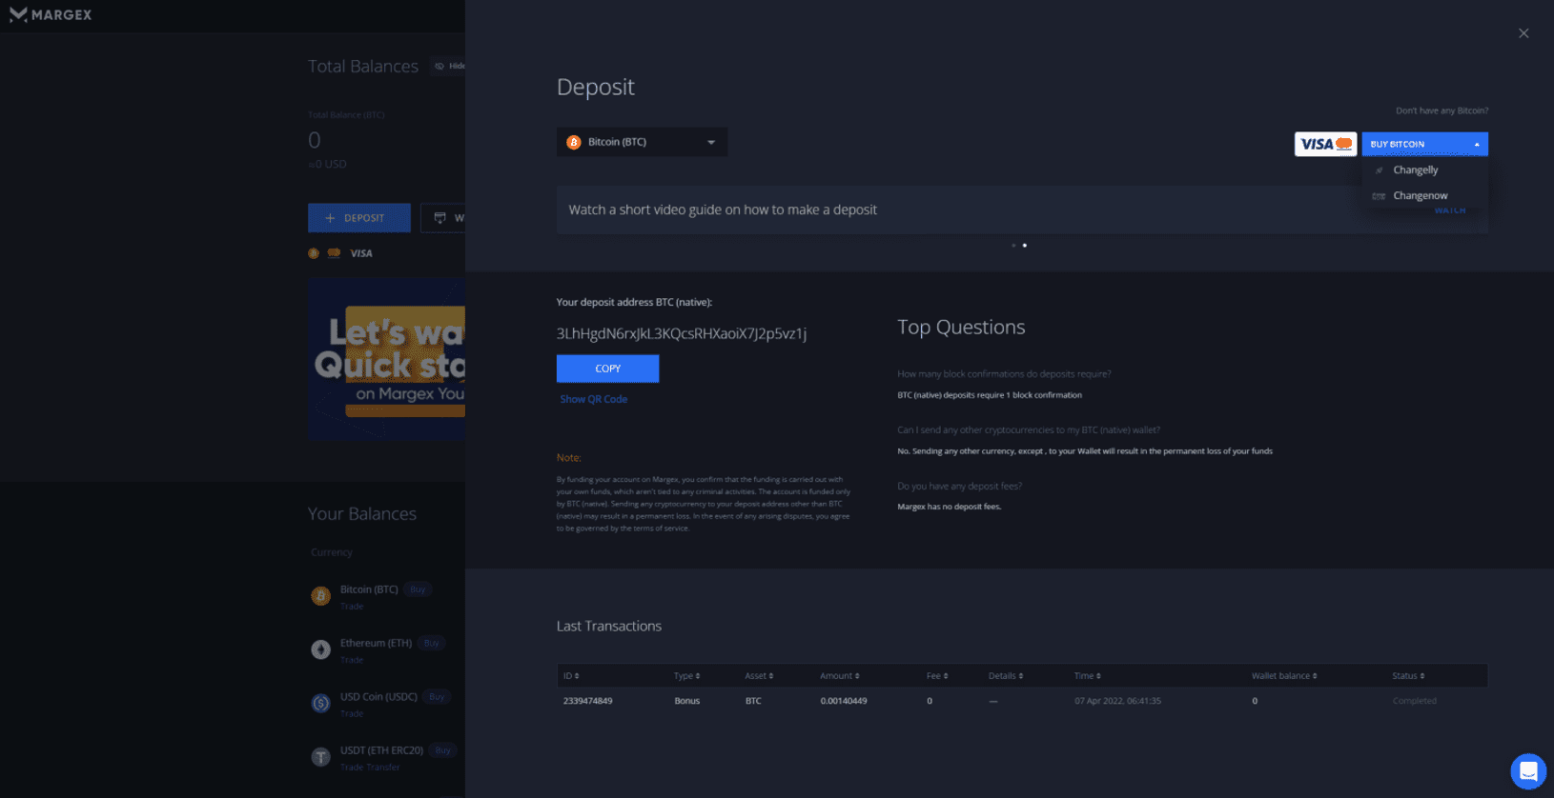The width and height of the screenshot is (1554, 798).
Task: Click the time 07 Apr 2022, 06:41:35
Action: pyautogui.click(x=1117, y=701)
